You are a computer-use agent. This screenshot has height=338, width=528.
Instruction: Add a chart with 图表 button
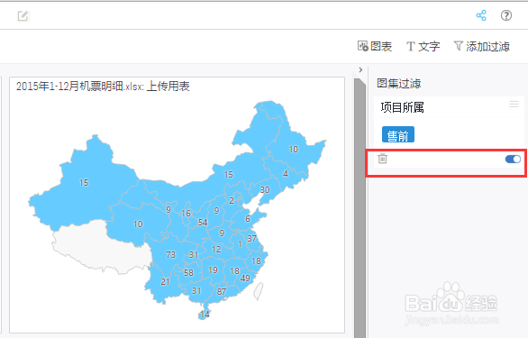(375, 46)
